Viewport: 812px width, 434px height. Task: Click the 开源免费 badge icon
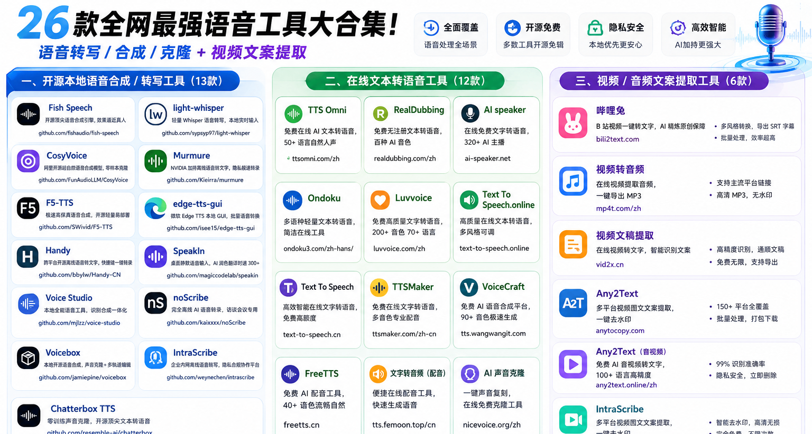point(512,27)
